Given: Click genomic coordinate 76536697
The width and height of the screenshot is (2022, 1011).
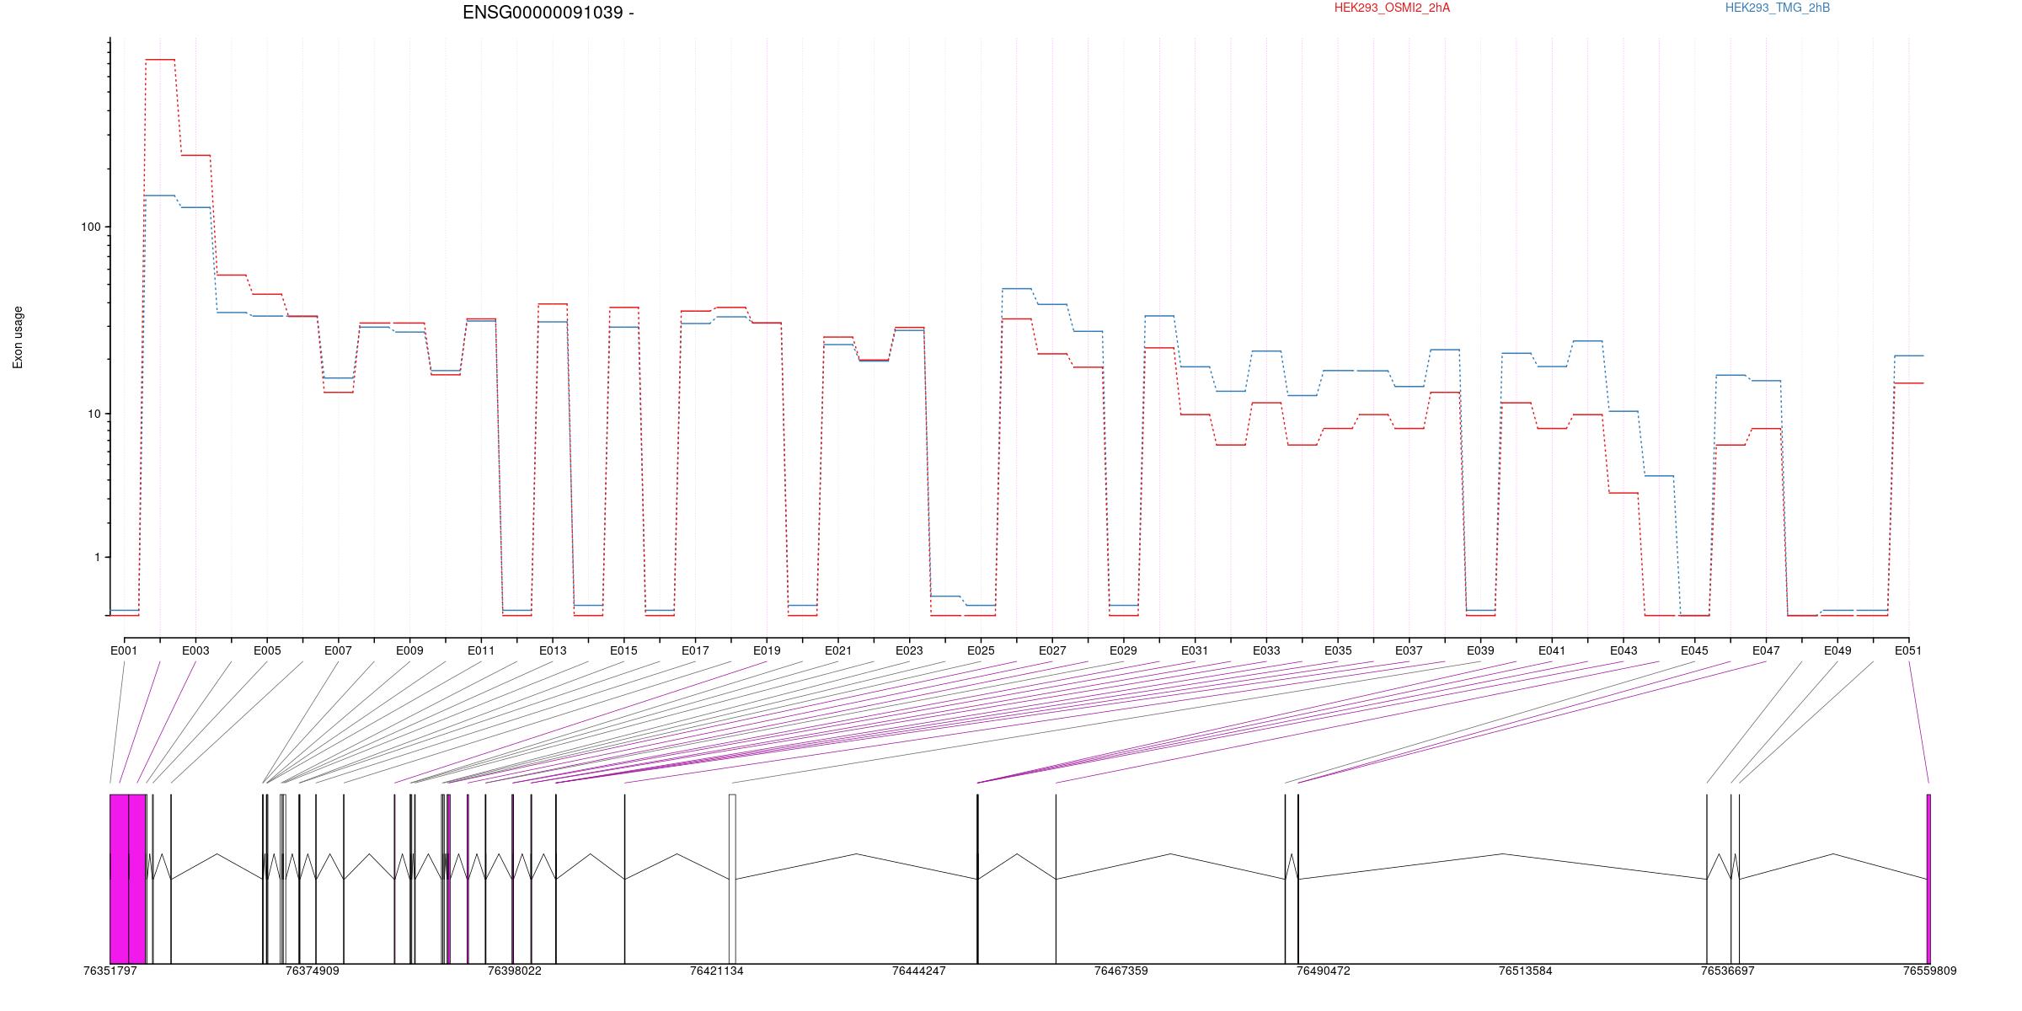Looking at the screenshot, I should 1728,971.
